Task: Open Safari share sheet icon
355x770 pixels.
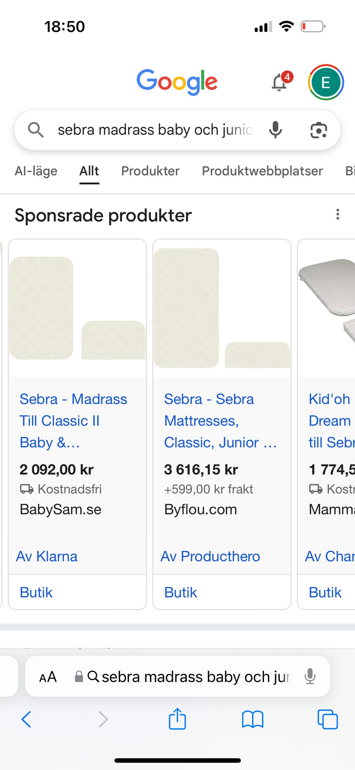Action: tap(177, 719)
